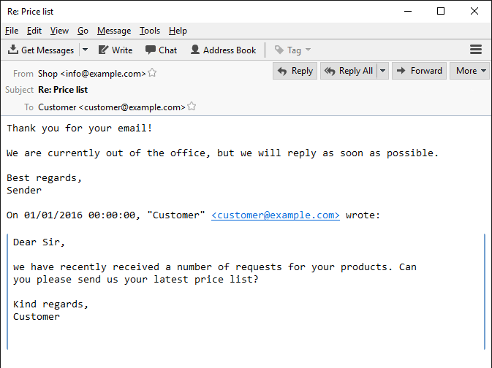The width and height of the screenshot is (492, 368).
Task: Open the hamburger application menu
Action: pyautogui.click(x=476, y=50)
